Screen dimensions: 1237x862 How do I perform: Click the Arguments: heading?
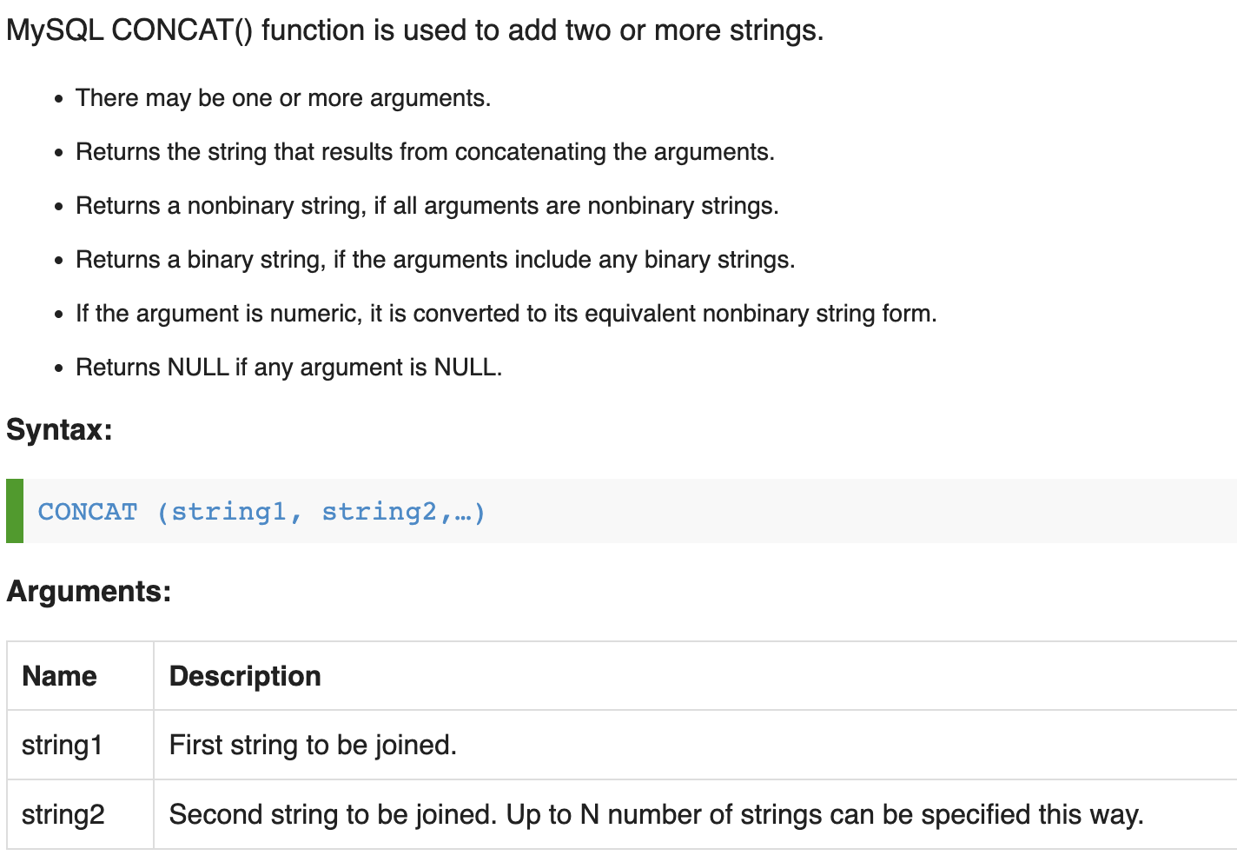[x=89, y=591]
